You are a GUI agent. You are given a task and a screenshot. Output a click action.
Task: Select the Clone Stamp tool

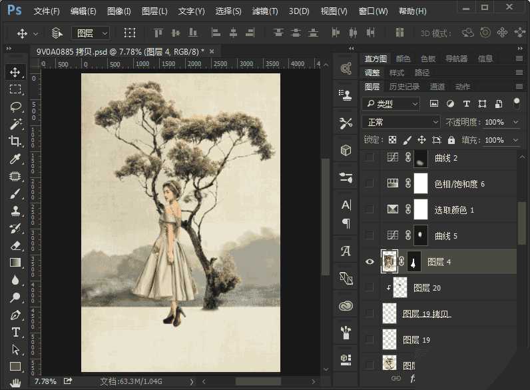(x=15, y=211)
